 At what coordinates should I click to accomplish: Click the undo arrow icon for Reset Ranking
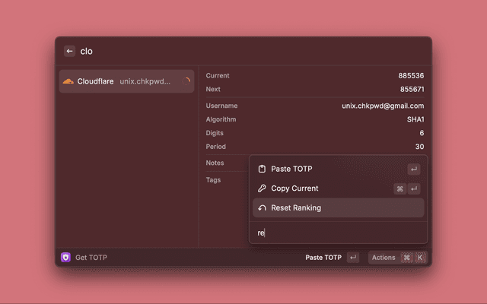(262, 208)
